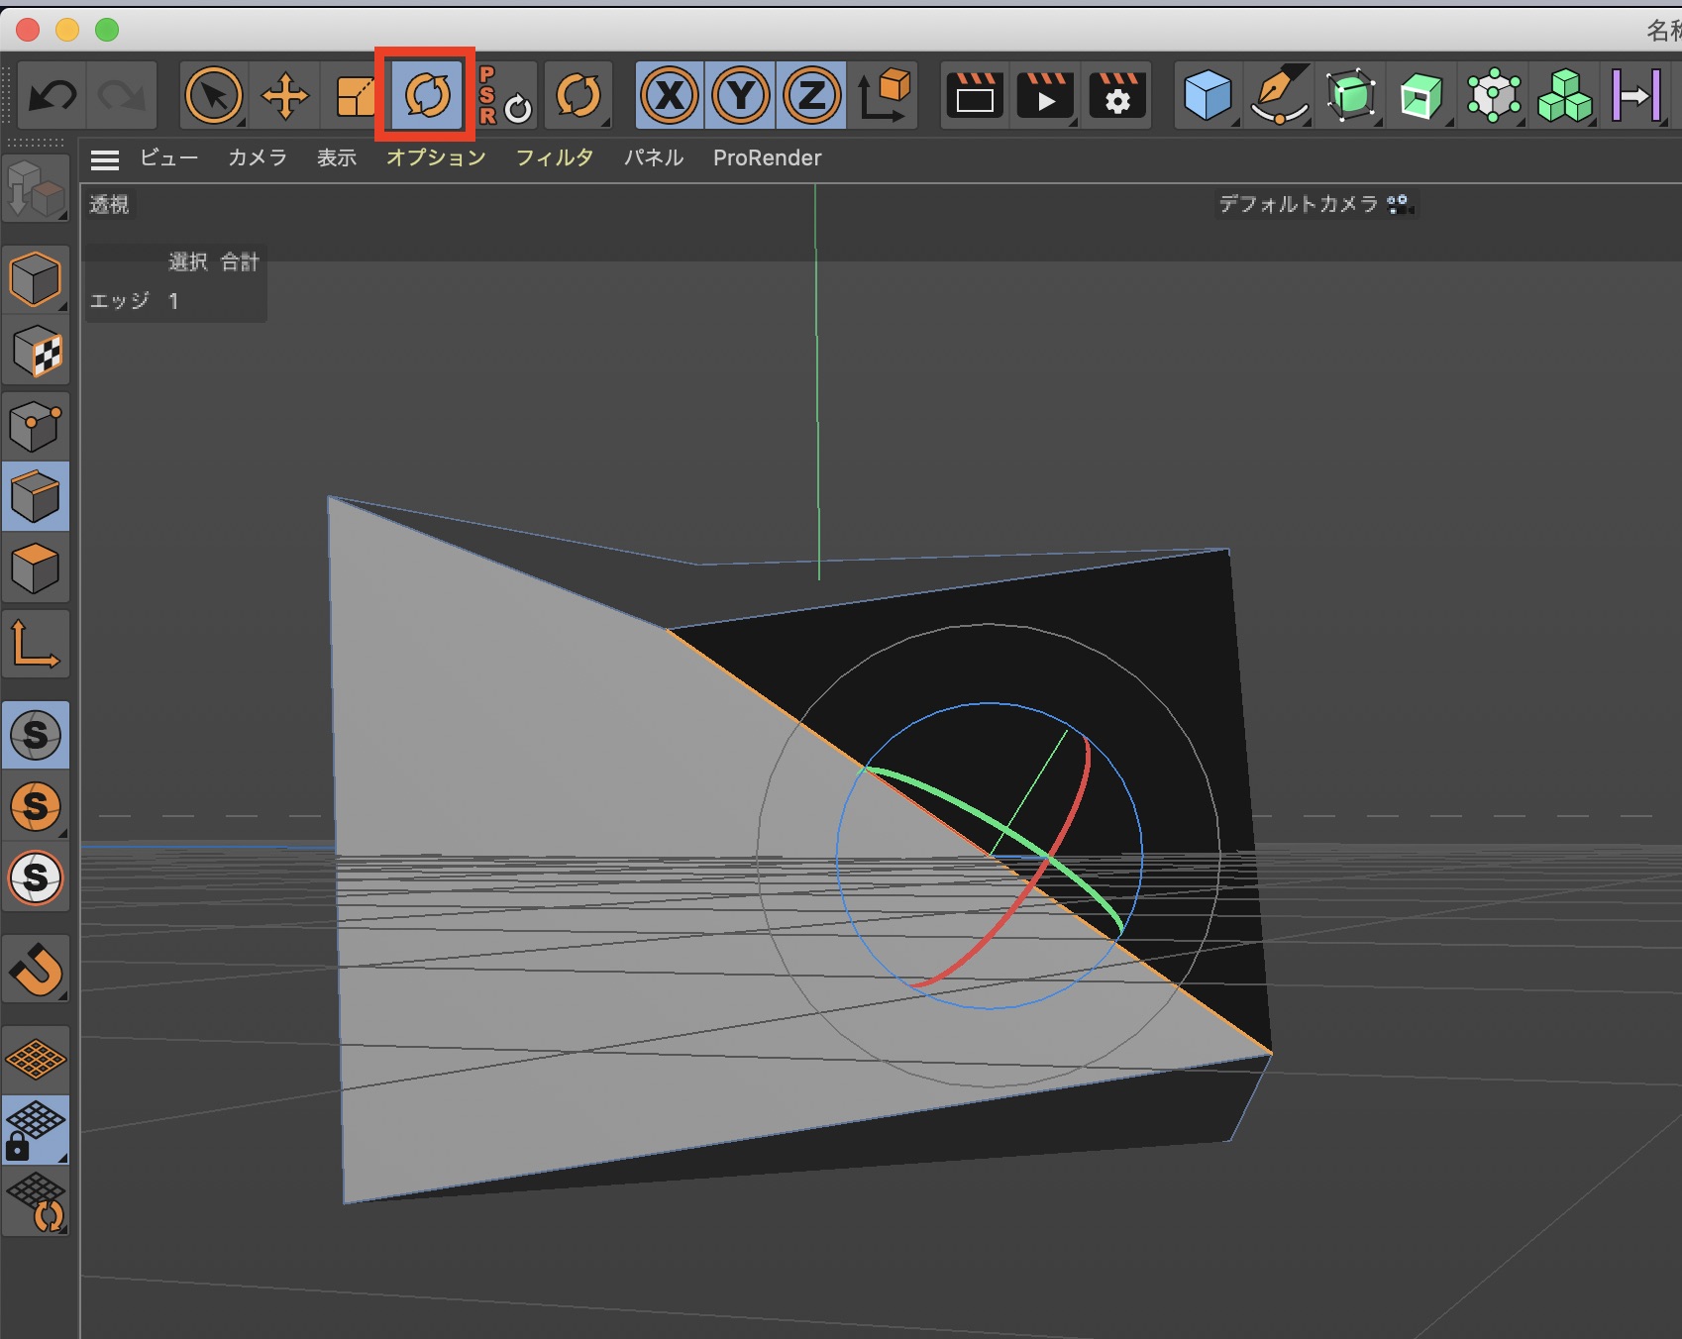
Task: Open the フィルタ menu
Action: [554, 158]
